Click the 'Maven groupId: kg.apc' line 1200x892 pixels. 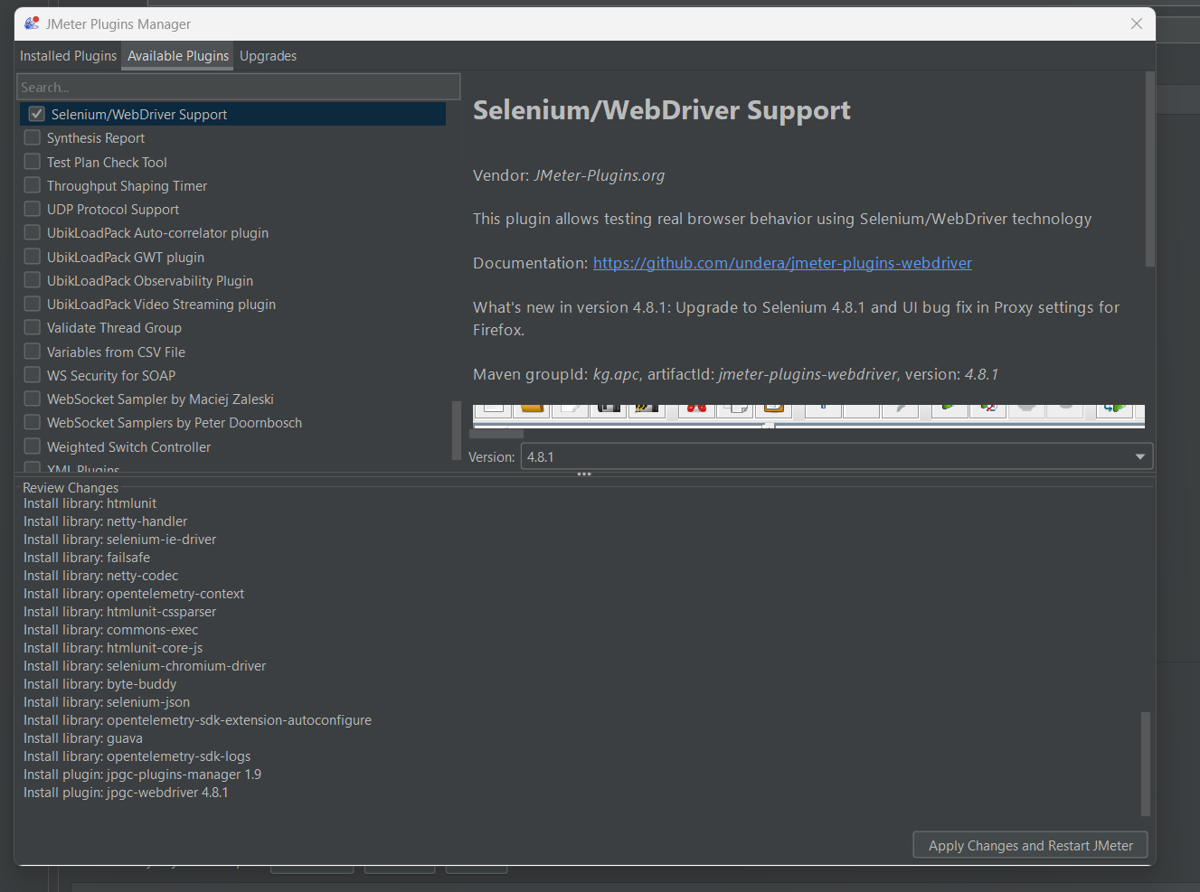click(x=735, y=374)
